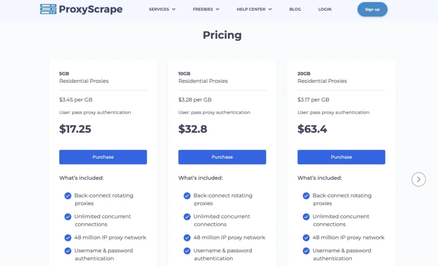Click checkmark beside 5GB username & password authentication
The image size is (438, 266).
coord(68,251)
